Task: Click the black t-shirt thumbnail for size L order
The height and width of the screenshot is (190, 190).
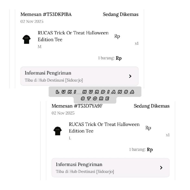Action: point(58,131)
